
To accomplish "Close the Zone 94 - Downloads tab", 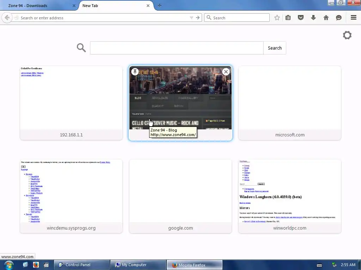I will pos(74,6).
